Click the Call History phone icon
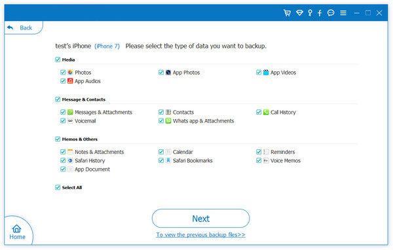393x250 pixels. point(266,112)
